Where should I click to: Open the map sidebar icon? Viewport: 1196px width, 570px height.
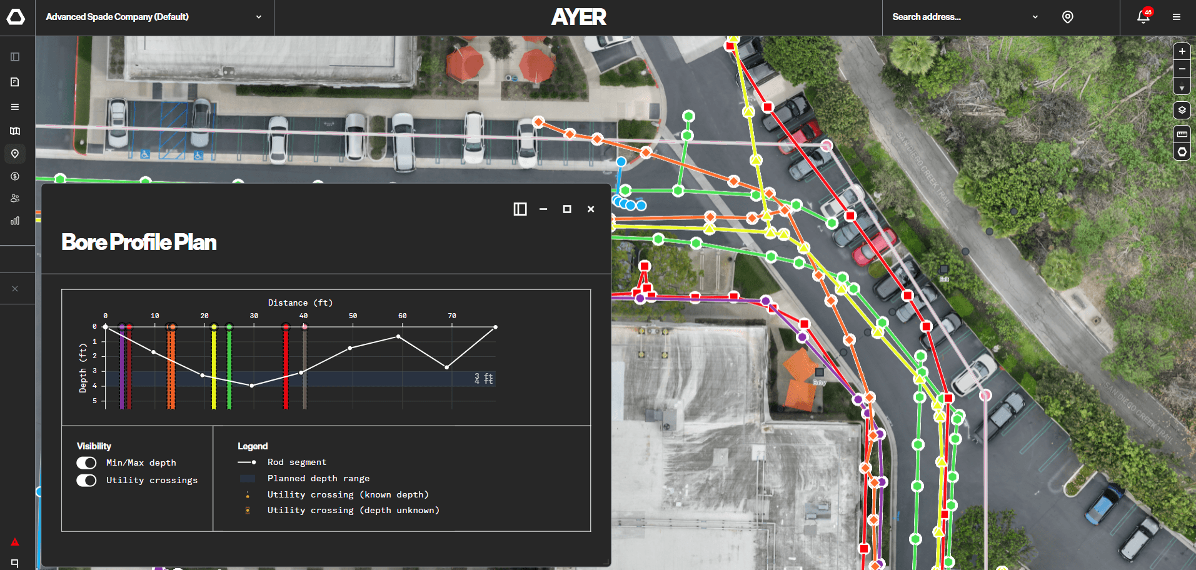(15, 131)
